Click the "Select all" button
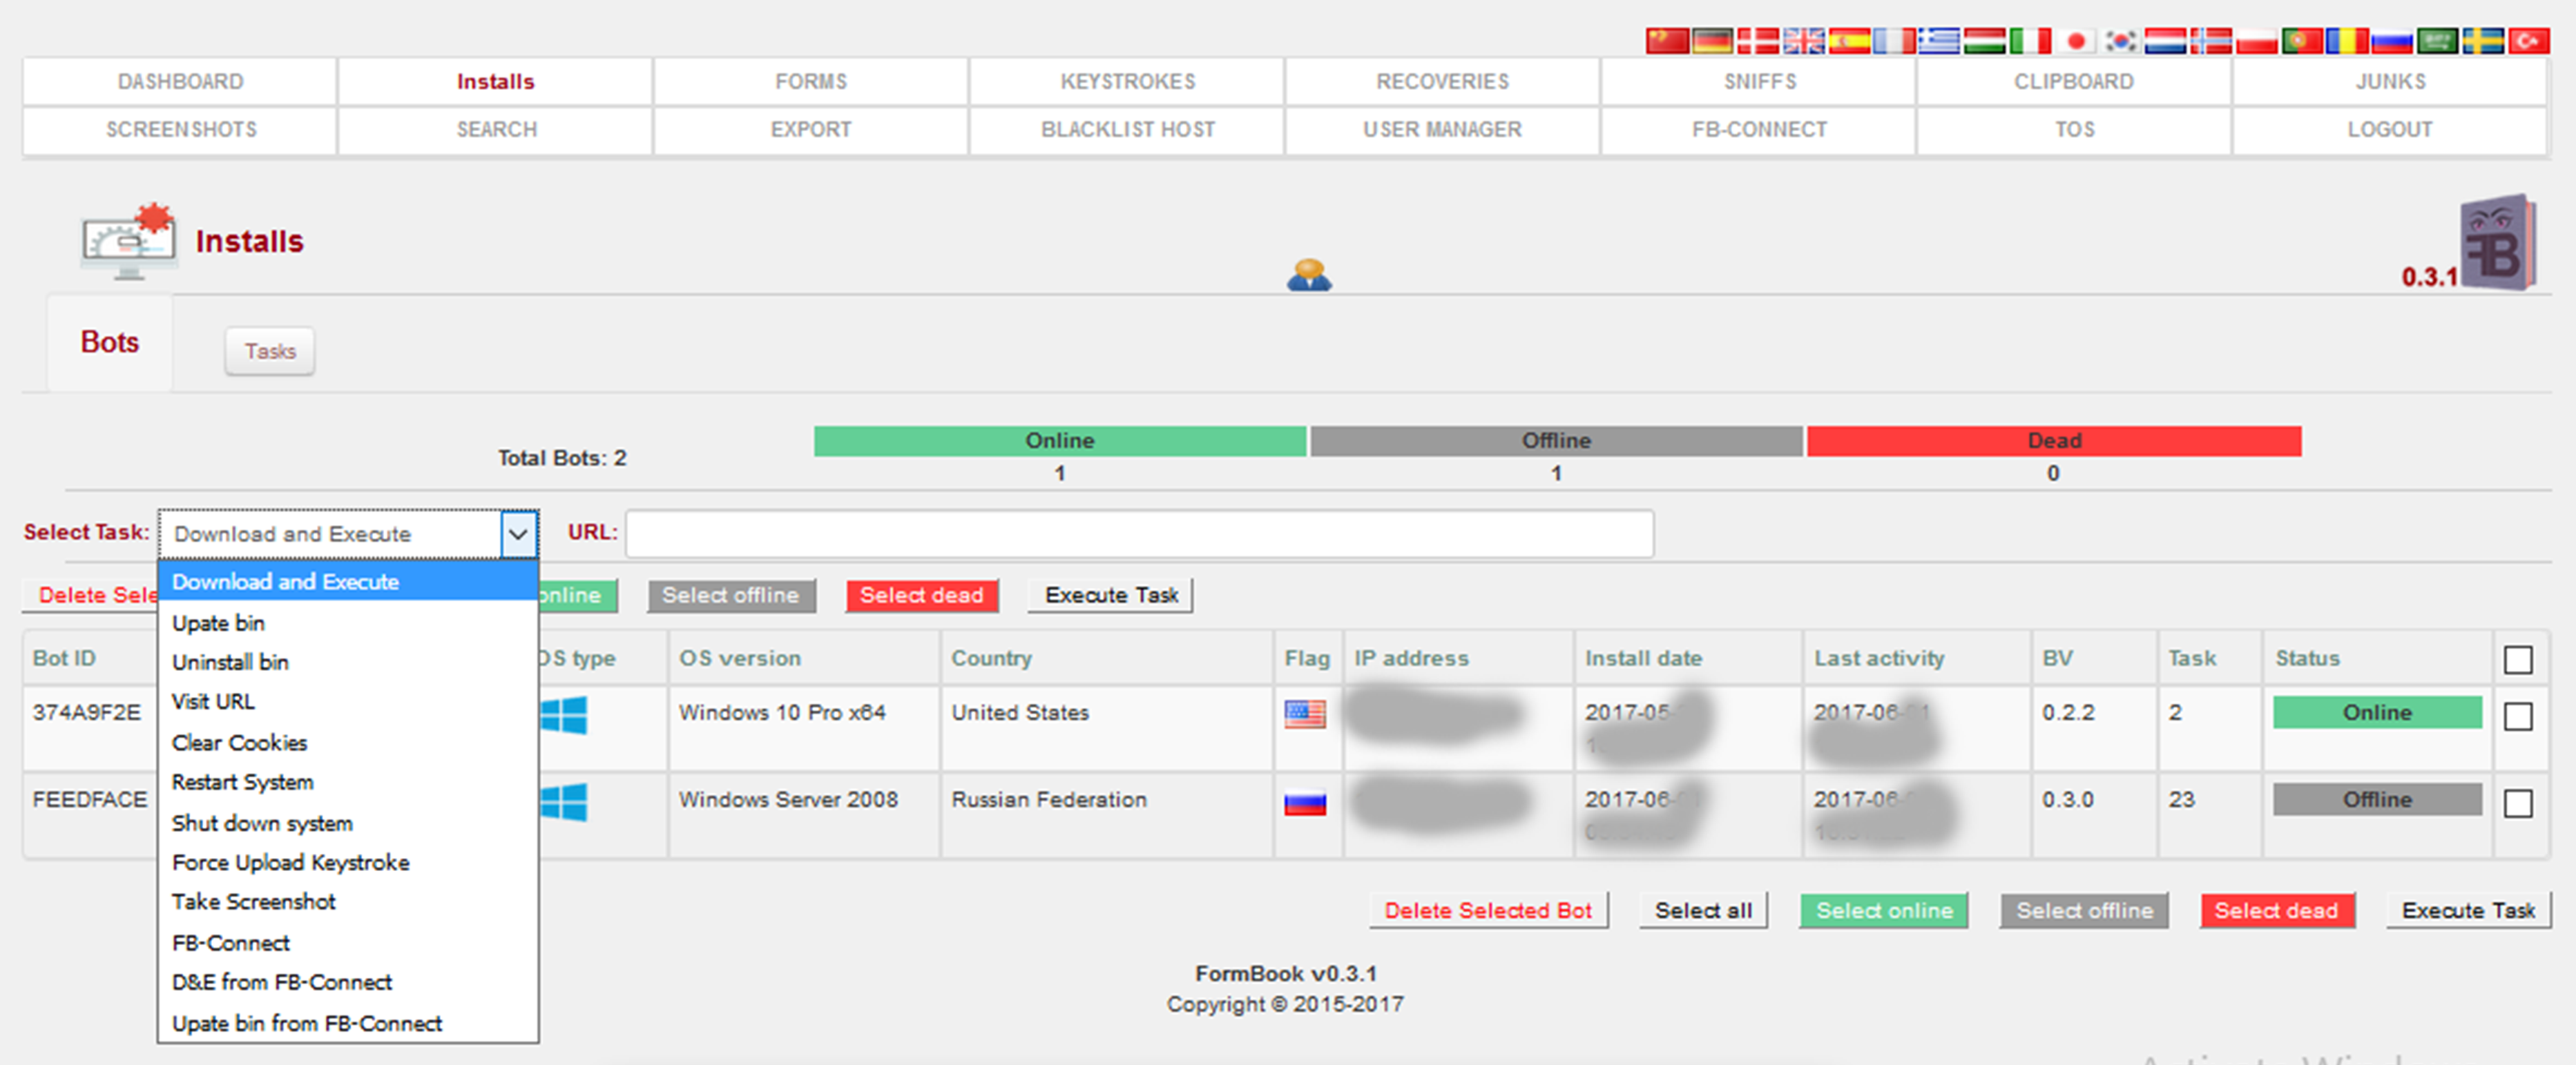The width and height of the screenshot is (2576, 1065). [1703, 910]
